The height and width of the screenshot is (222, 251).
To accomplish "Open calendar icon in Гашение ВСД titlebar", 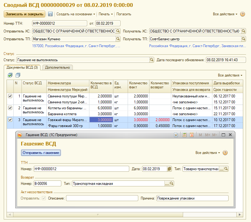I will 192,135.
